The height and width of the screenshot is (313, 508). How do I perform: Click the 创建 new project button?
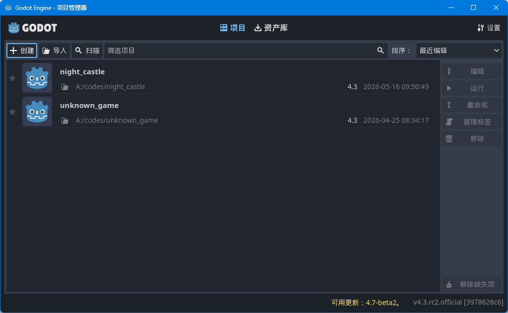[x=22, y=51]
